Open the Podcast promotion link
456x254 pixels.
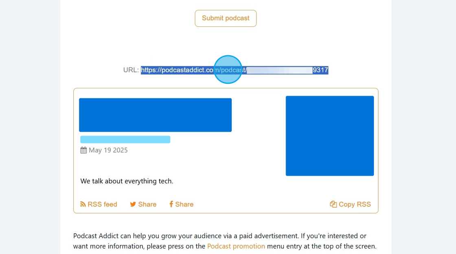[236, 246]
